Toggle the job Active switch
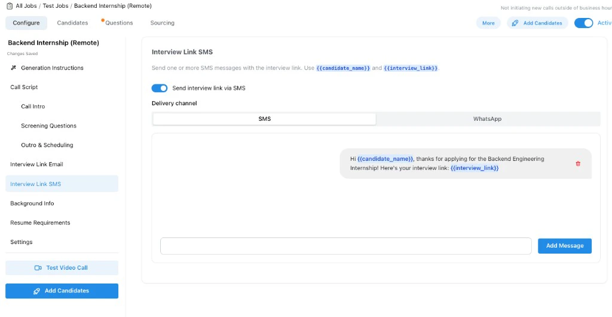Screen dimensions: 612x317 coord(583,23)
